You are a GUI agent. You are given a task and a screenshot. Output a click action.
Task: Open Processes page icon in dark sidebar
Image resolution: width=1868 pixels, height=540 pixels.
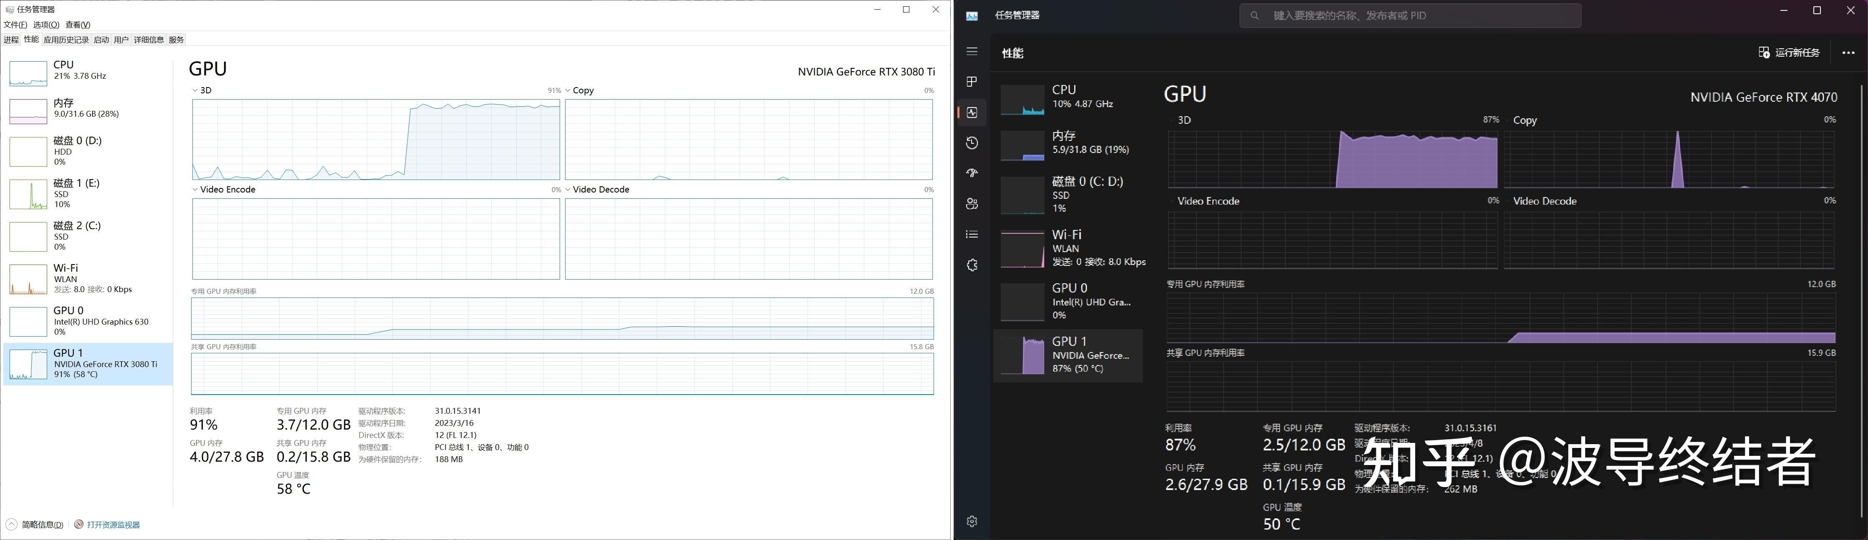tap(972, 82)
